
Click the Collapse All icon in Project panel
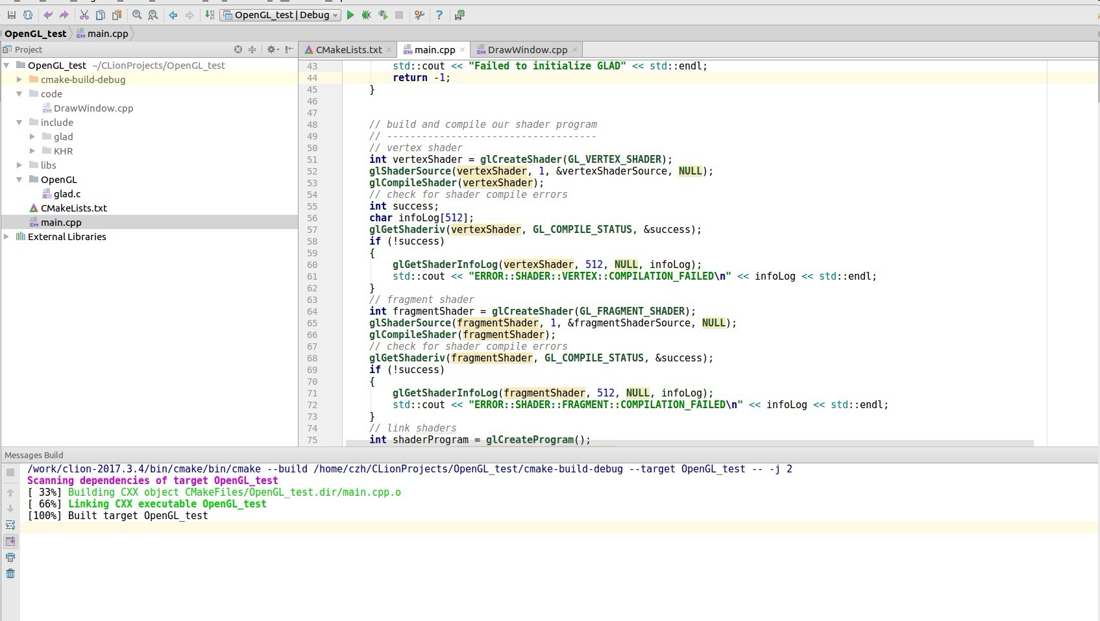pyautogui.click(x=252, y=49)
